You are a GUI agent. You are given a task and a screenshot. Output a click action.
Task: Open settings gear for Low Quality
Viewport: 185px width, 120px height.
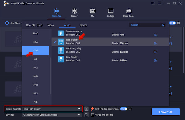coord(155,61)
